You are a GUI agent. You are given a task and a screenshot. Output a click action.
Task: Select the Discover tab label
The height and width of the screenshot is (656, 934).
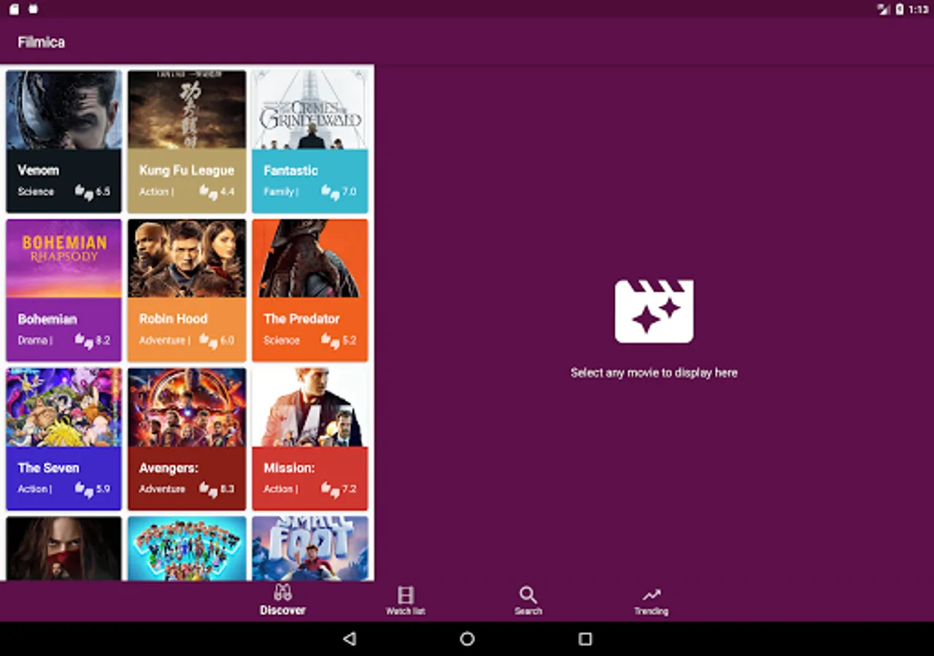tap(282, 610)
